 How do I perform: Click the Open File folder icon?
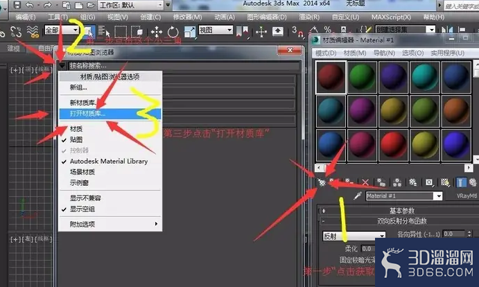[91, 5]
